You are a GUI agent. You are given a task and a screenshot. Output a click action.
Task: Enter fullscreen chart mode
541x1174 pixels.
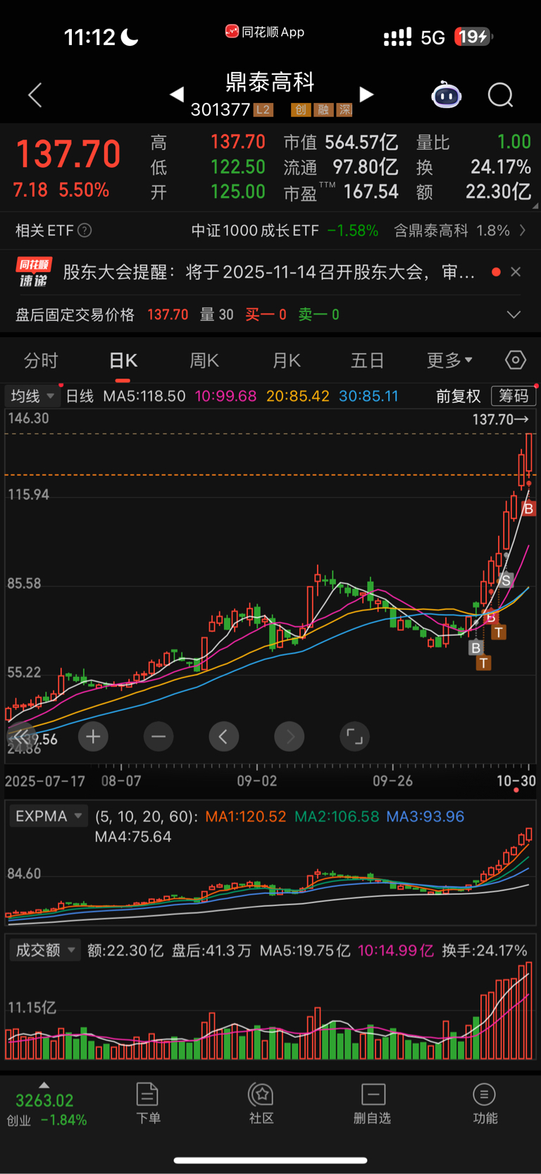pyautogui.click(x=354, y=737)
